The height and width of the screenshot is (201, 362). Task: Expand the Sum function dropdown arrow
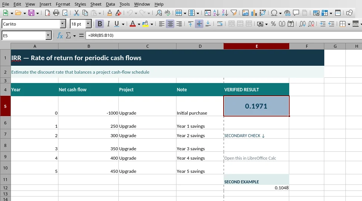pos(74,36)
